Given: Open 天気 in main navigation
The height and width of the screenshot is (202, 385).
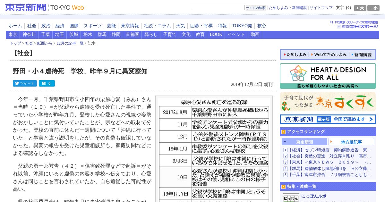Looking at the screenshot, I should click(181, 26).
